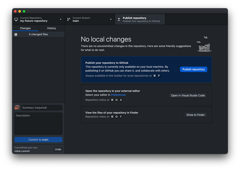This screenshot has width=240, height=170.
Task: Click the Summary (required) input field
Action: pos(42,108)
